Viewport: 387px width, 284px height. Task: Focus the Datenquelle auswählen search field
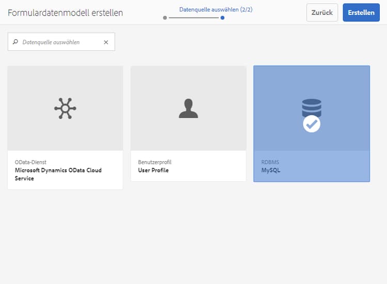click(61, 42)
